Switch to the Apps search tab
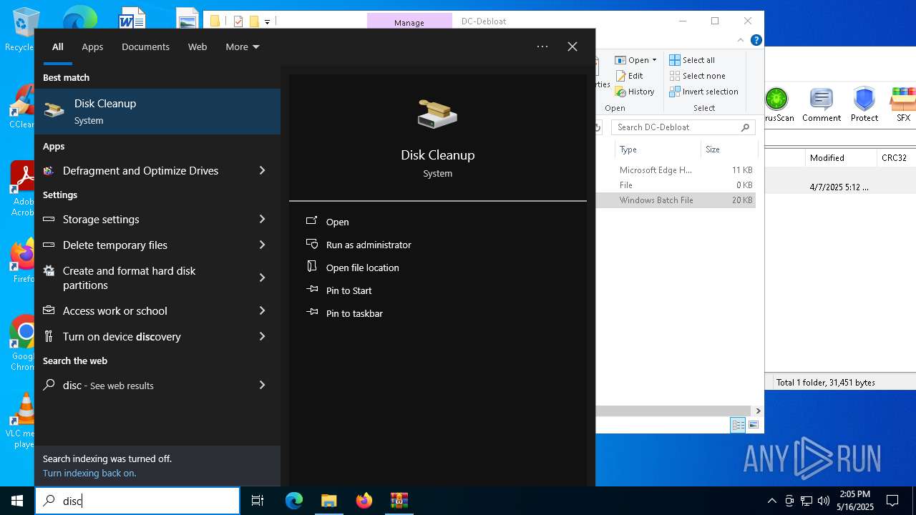 (x=92, y=46)
